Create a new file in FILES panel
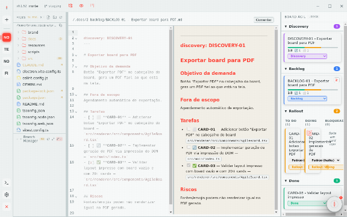The width and height of the screenshot is (347, 217). [48, 17]
